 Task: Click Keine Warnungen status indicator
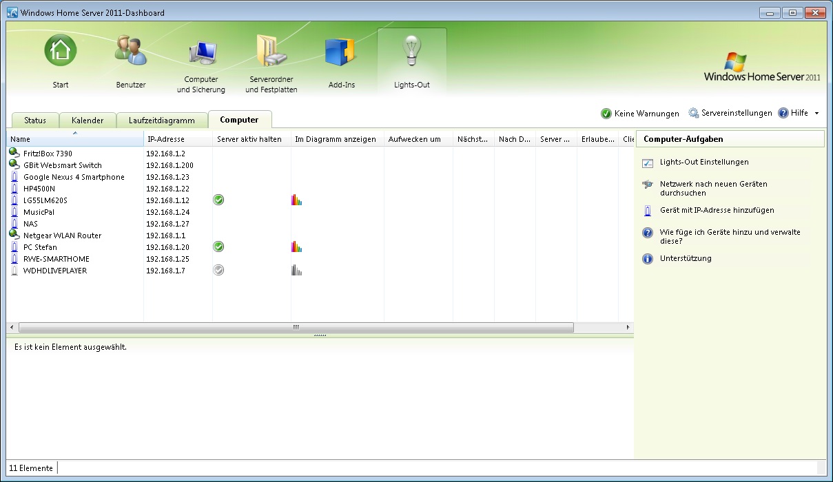(640, 114)
